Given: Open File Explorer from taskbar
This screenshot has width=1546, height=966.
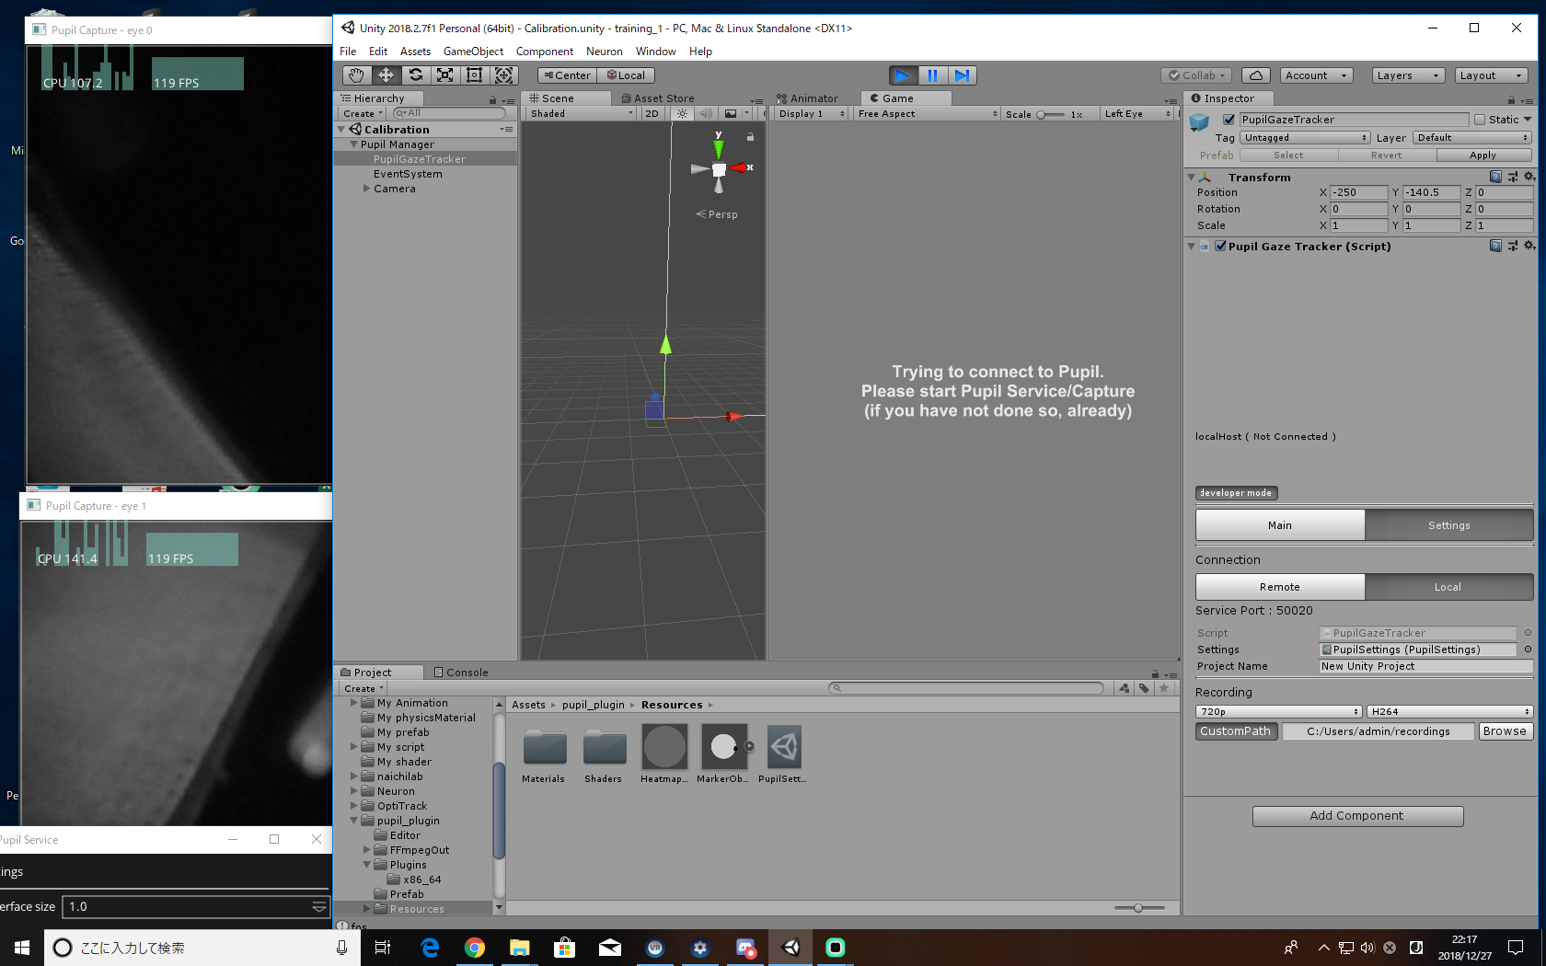Looking at the screenshot, I should pos(520,948).
